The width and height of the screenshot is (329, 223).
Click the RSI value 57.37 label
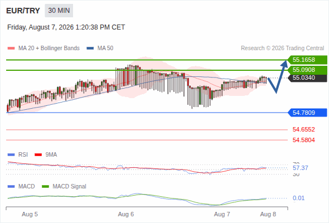[300, 168]
